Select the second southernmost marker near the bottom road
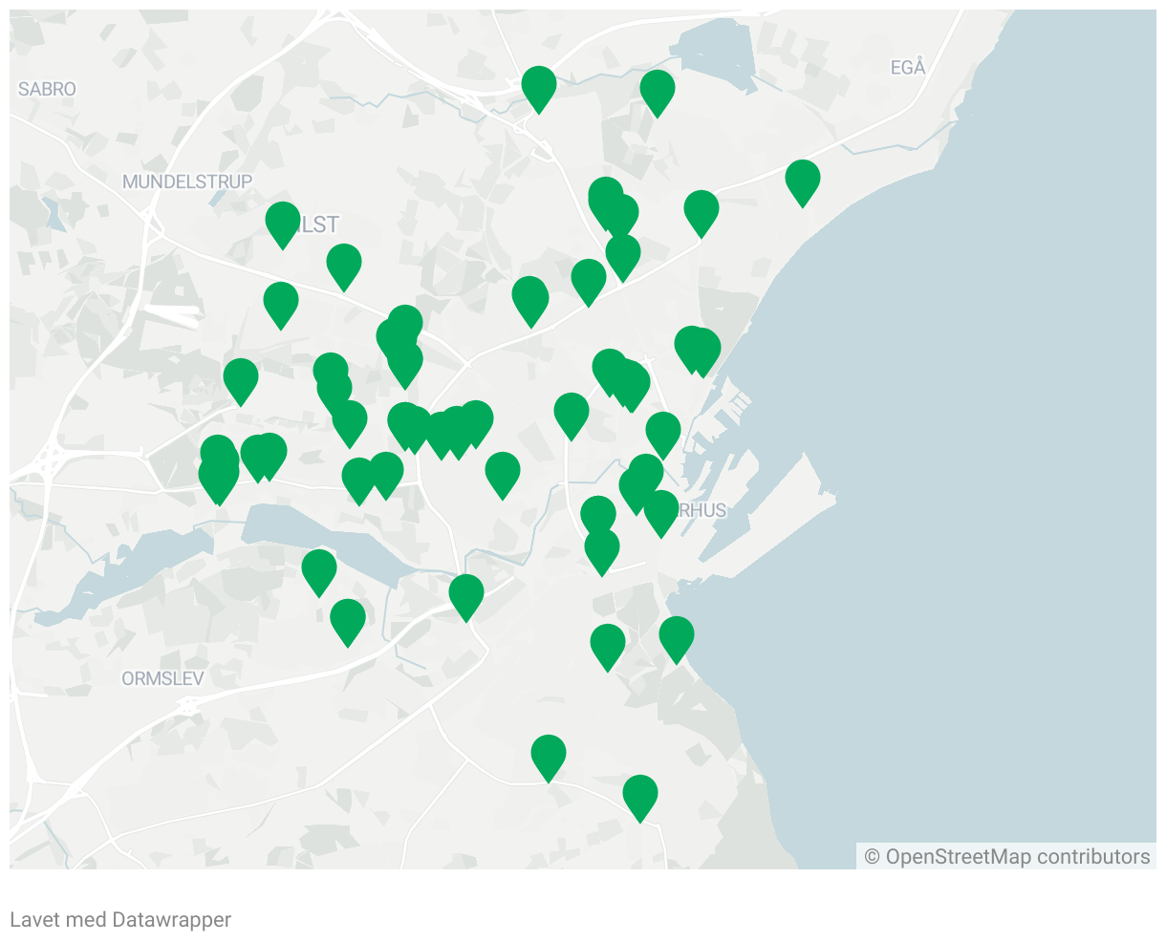1166x942 pixels. 549,755
